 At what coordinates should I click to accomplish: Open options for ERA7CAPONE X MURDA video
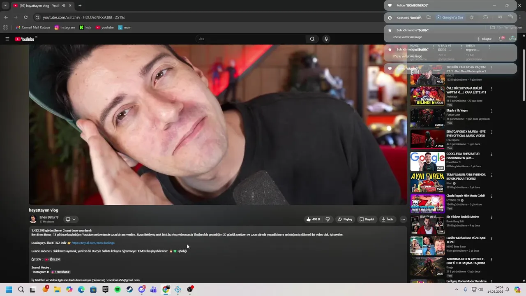[x=491, y=132]
